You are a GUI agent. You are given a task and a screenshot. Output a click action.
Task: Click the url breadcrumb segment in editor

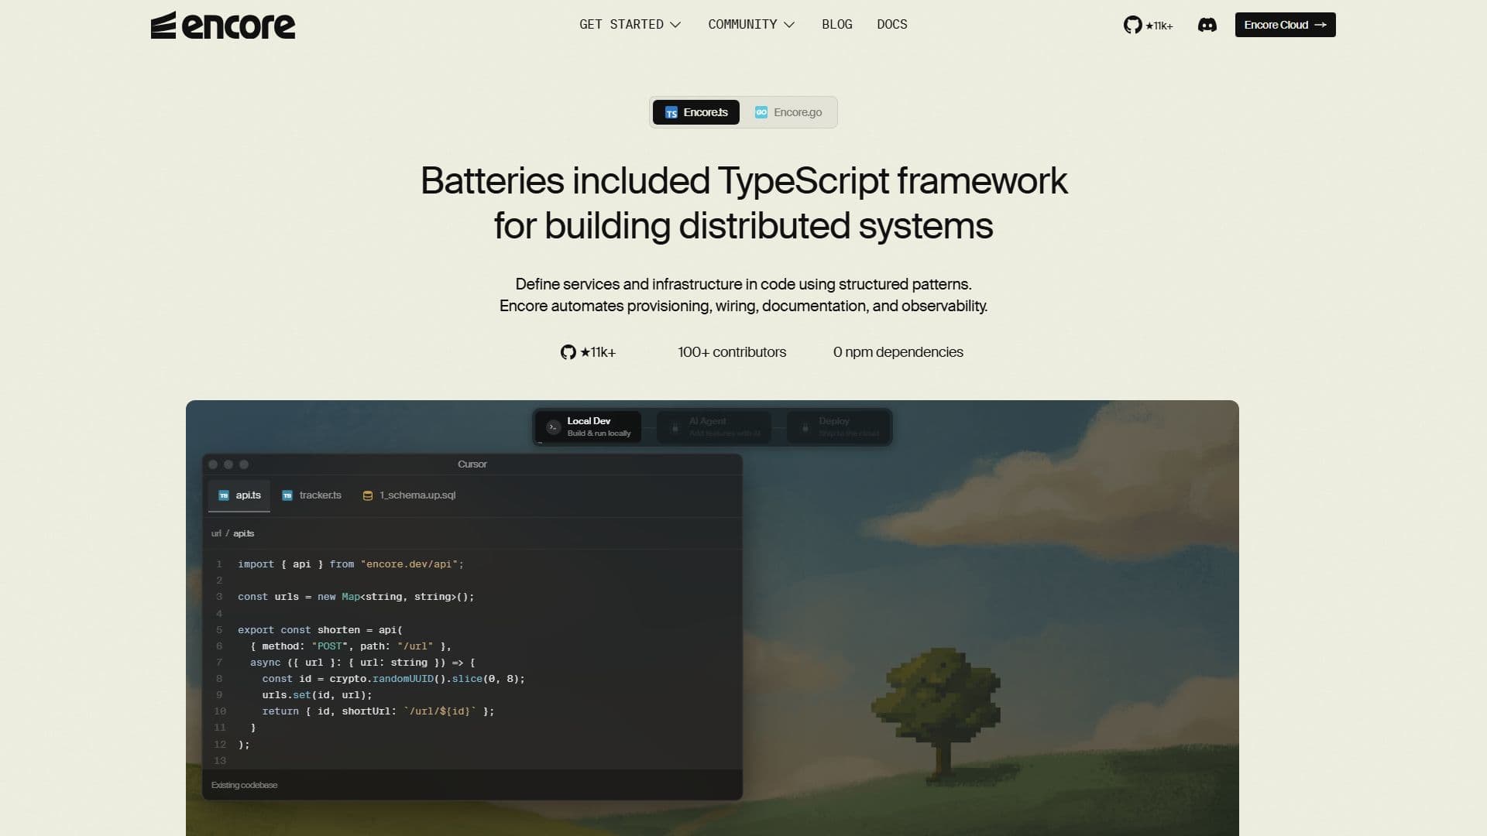point(216,533)
